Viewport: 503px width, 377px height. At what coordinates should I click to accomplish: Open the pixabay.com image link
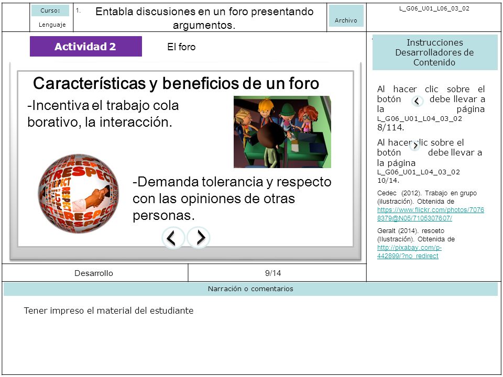pos(409,252)
